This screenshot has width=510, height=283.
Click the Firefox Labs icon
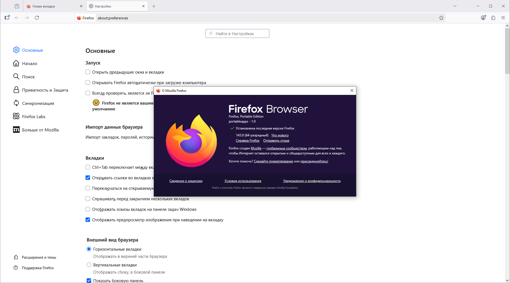tap(16, 116)
